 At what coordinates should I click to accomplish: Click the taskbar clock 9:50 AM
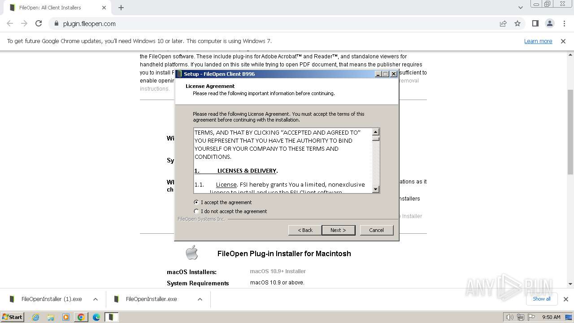pyautogui.click(x=551, y=317)
